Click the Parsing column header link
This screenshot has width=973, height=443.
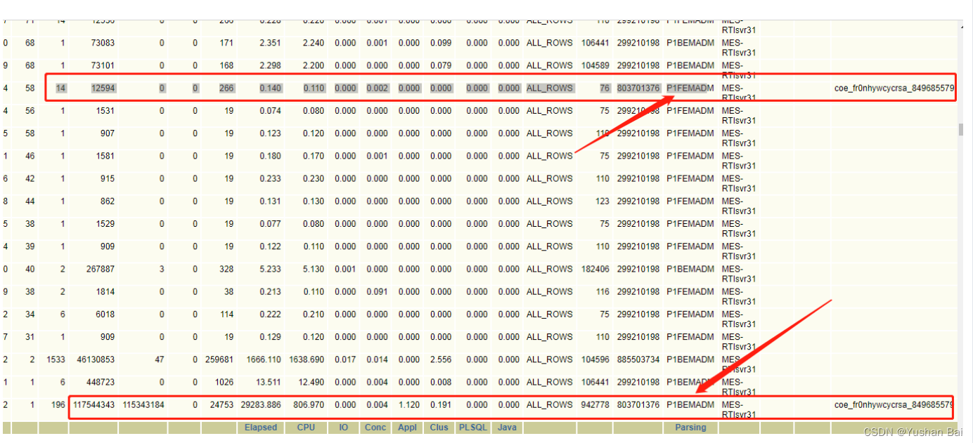tap(690, 427)
